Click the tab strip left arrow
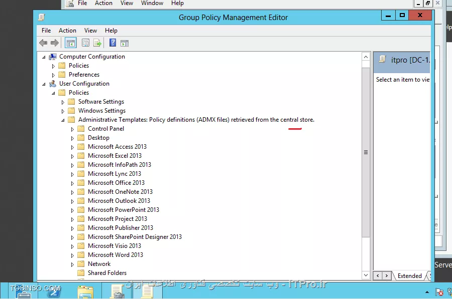452x299 pixels. [378, 276]
